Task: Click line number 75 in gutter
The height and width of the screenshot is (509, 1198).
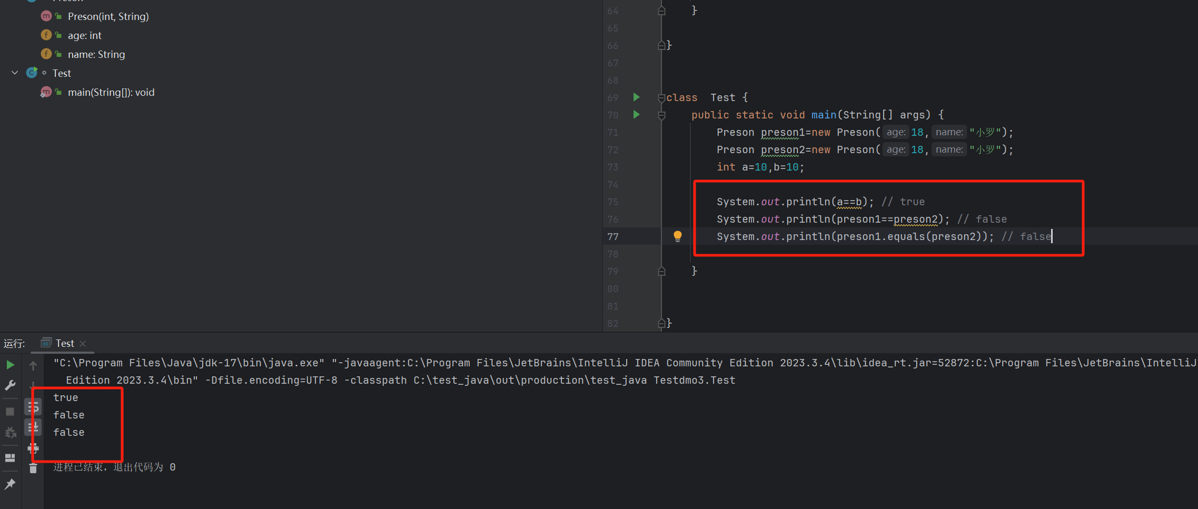Action: coord(613,202)
